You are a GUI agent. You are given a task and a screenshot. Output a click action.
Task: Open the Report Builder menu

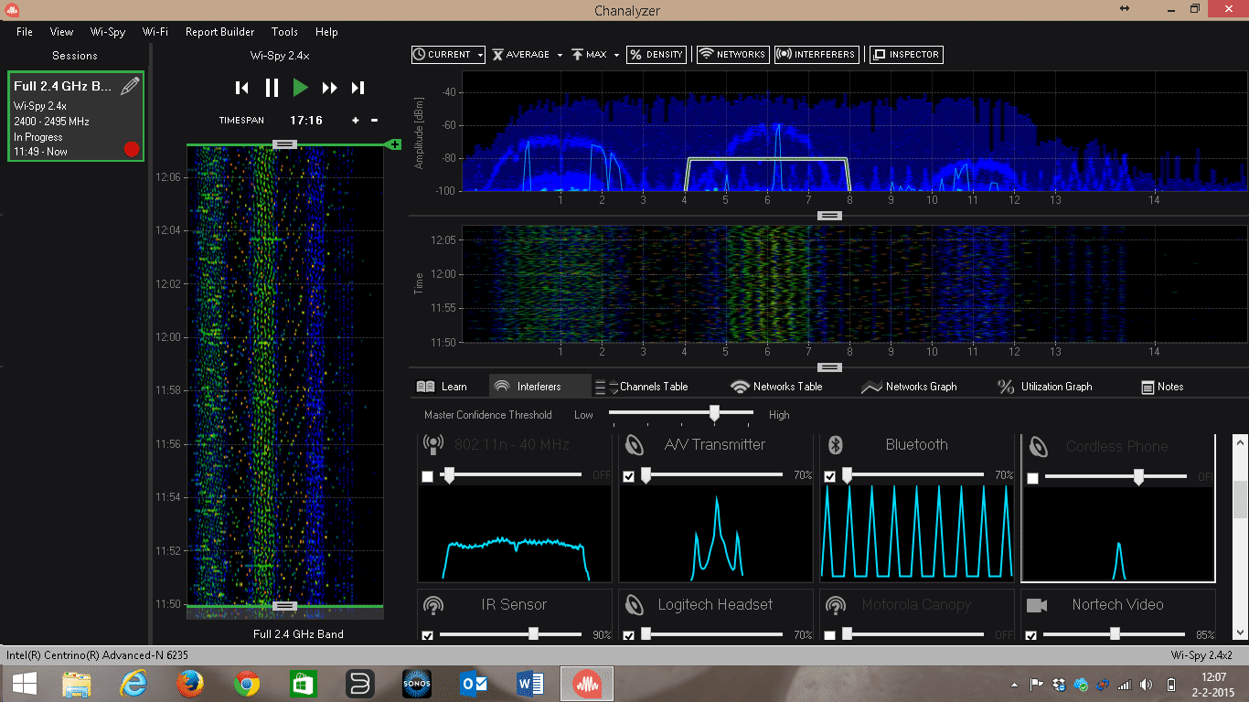(x=219, y=32)
